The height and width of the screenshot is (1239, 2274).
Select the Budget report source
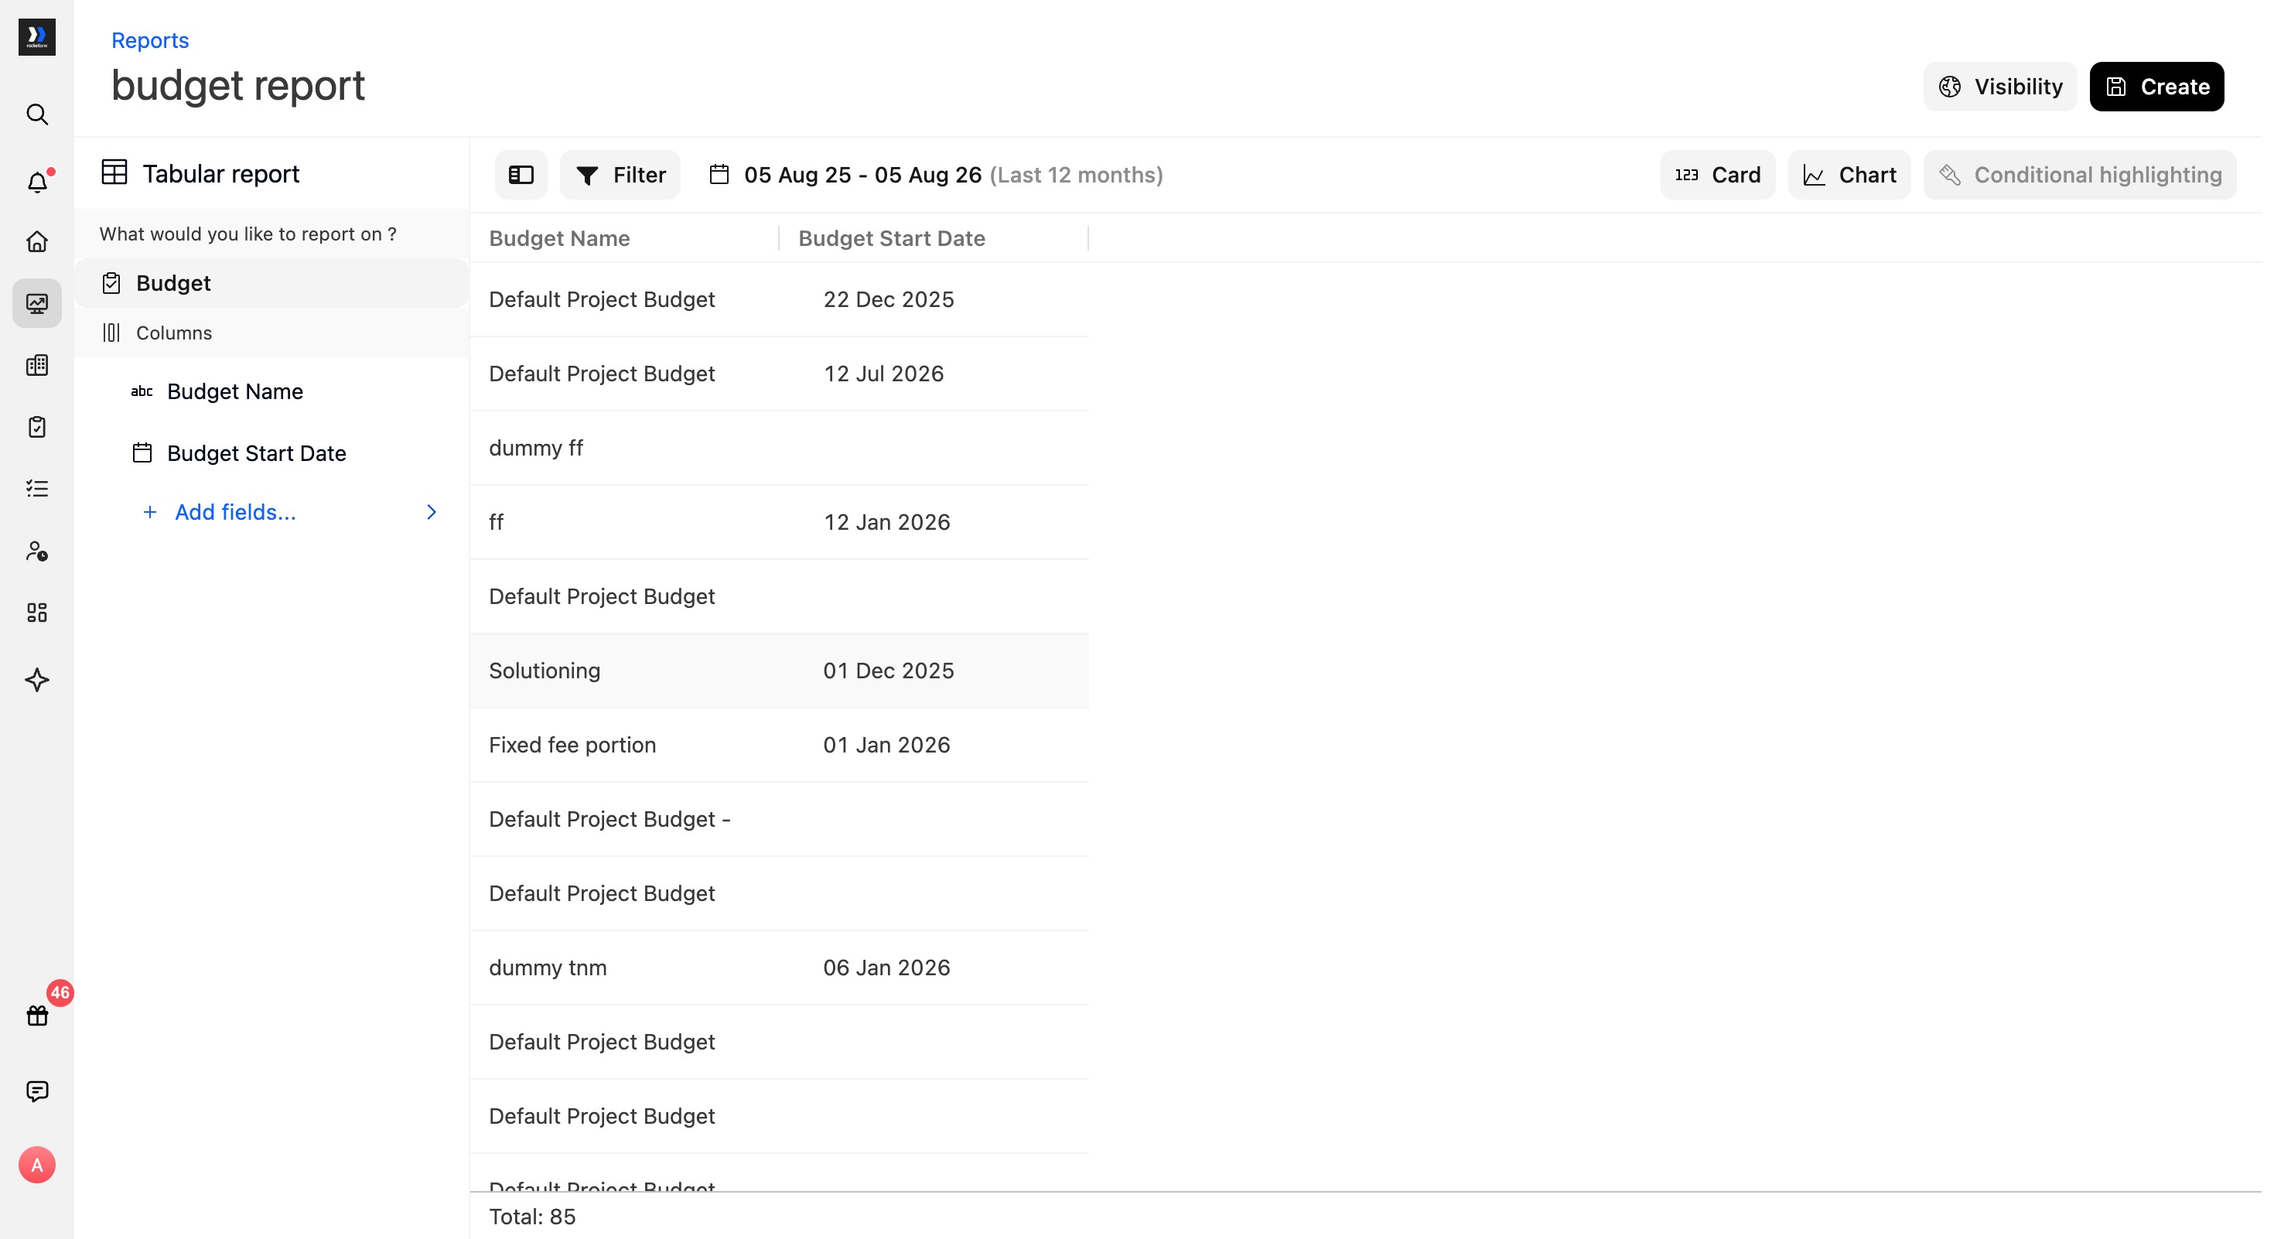272,283
